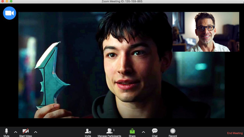
Task: Click End Meeting
Action: [235, 133]
